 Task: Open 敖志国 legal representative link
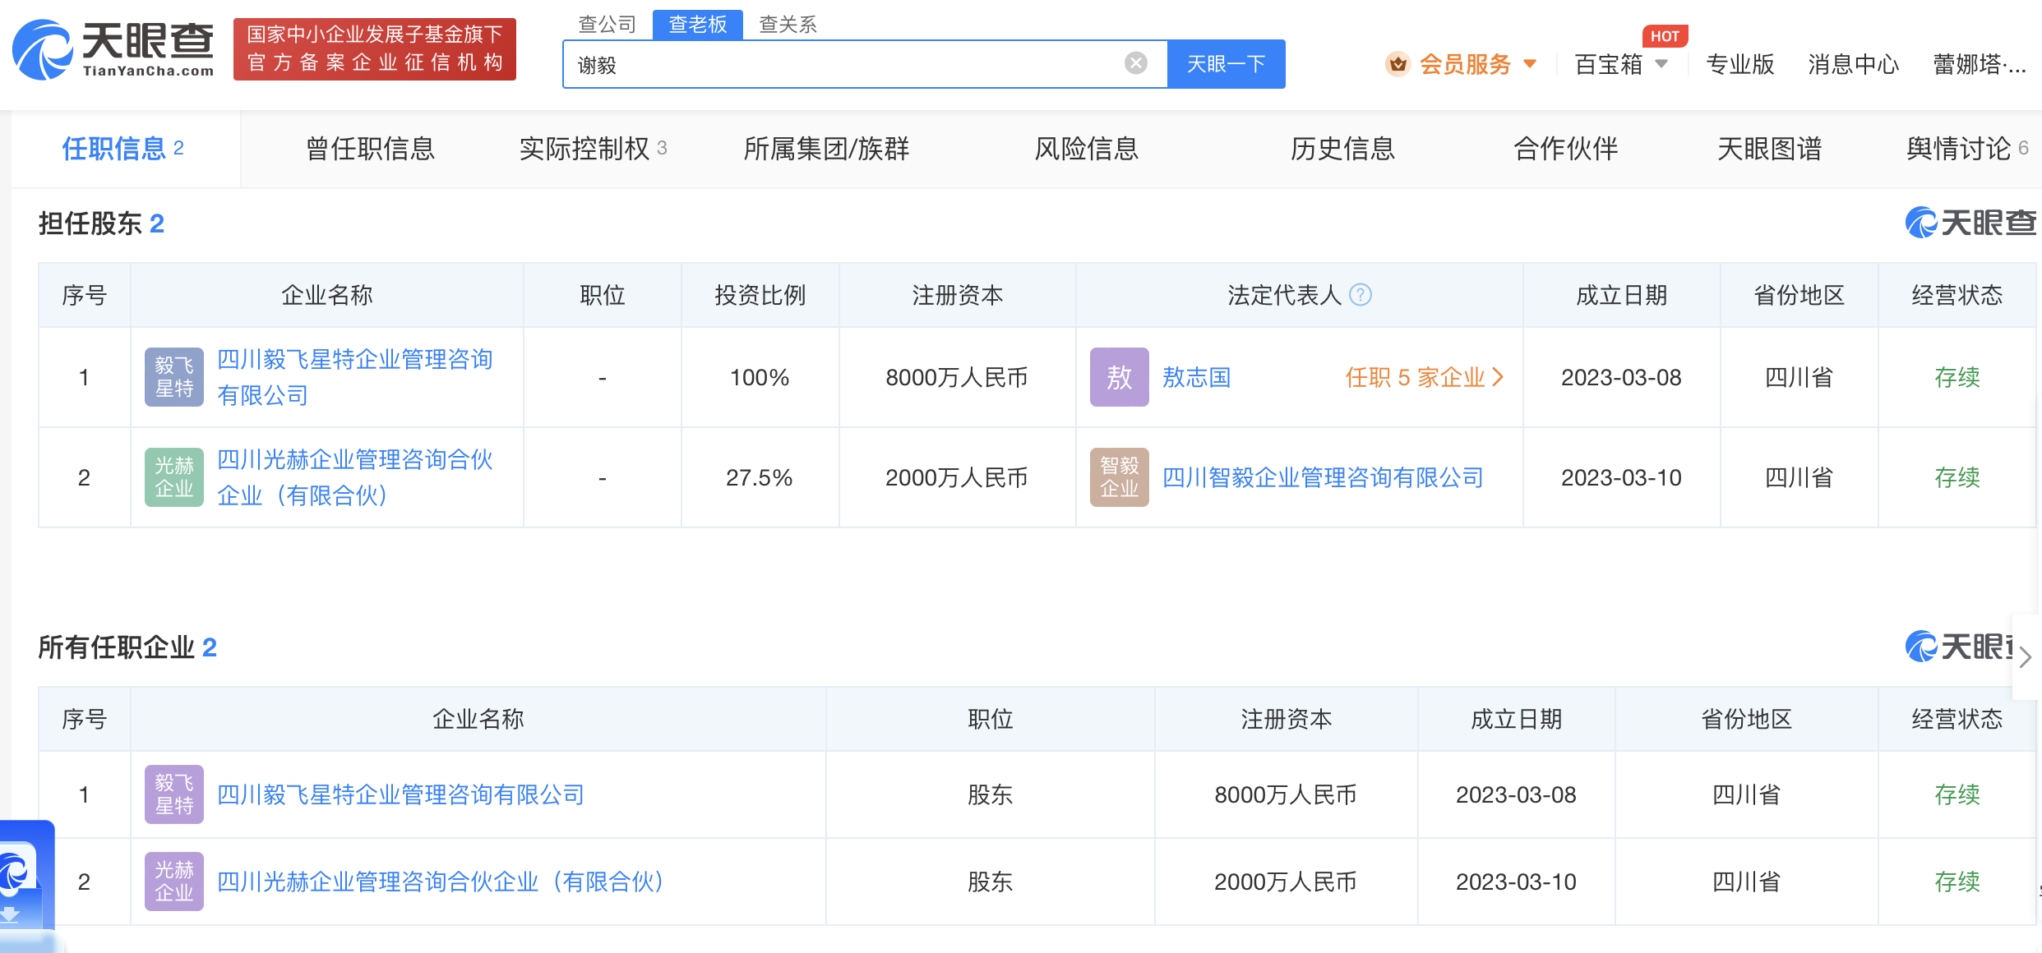click(x=1196, y=377)
